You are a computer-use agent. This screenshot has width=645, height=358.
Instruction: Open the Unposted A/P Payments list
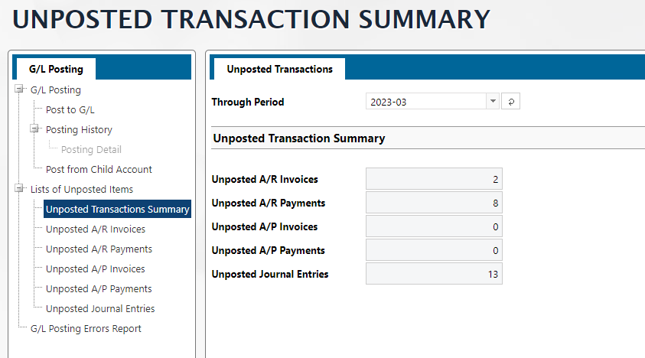(99, 289)
